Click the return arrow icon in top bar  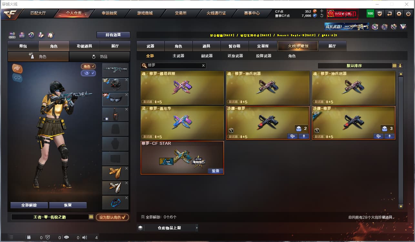click(x=390, y=14)
